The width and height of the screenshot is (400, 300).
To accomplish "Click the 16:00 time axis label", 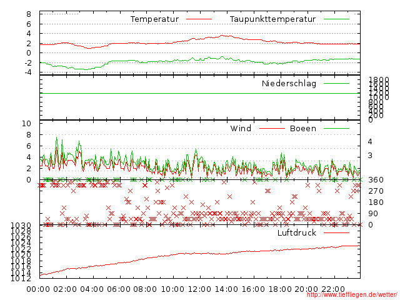I will click(253, 289).
